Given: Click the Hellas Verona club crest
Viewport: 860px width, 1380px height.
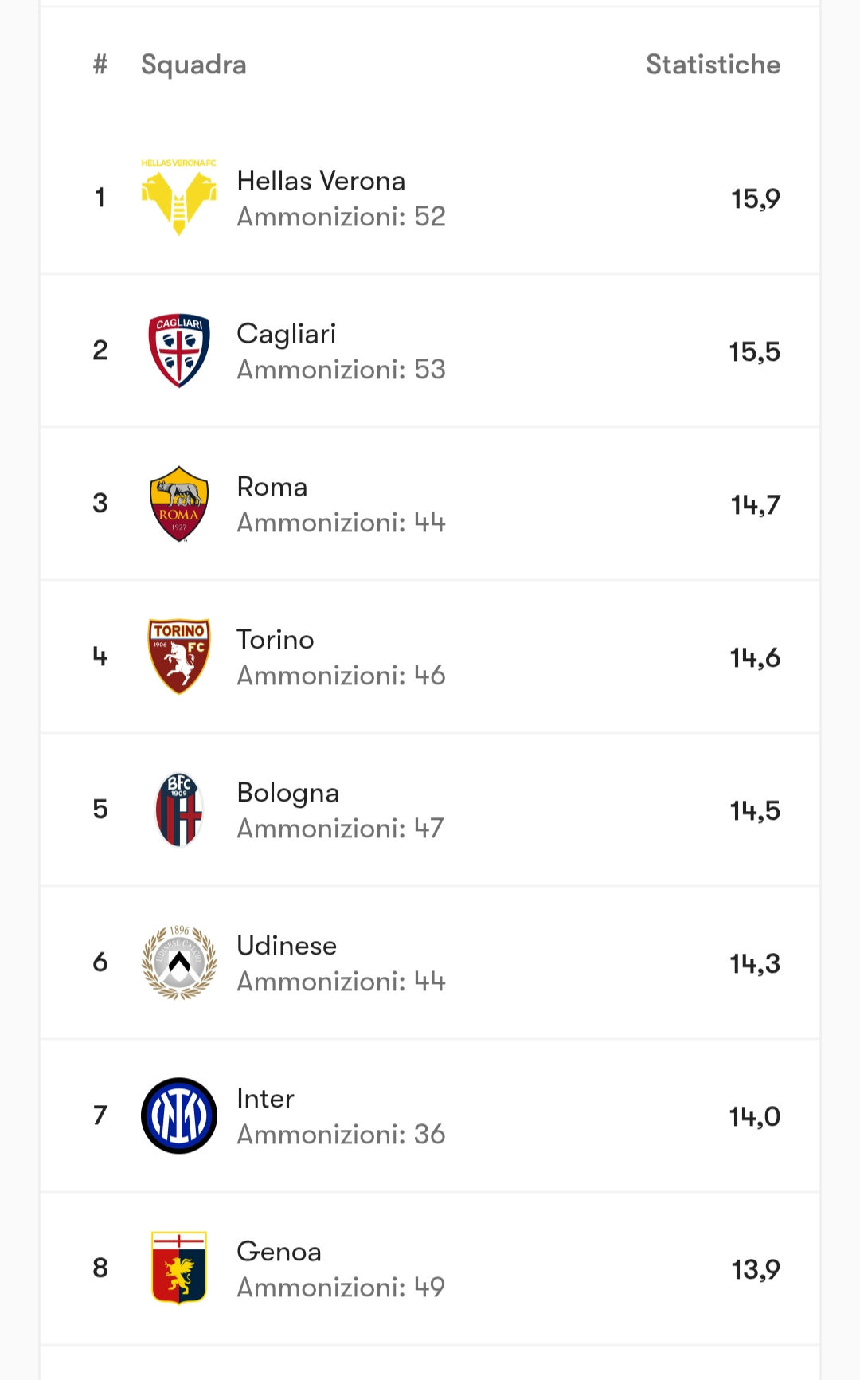Looking at the screenshot, I should click(x=179, y=197).
